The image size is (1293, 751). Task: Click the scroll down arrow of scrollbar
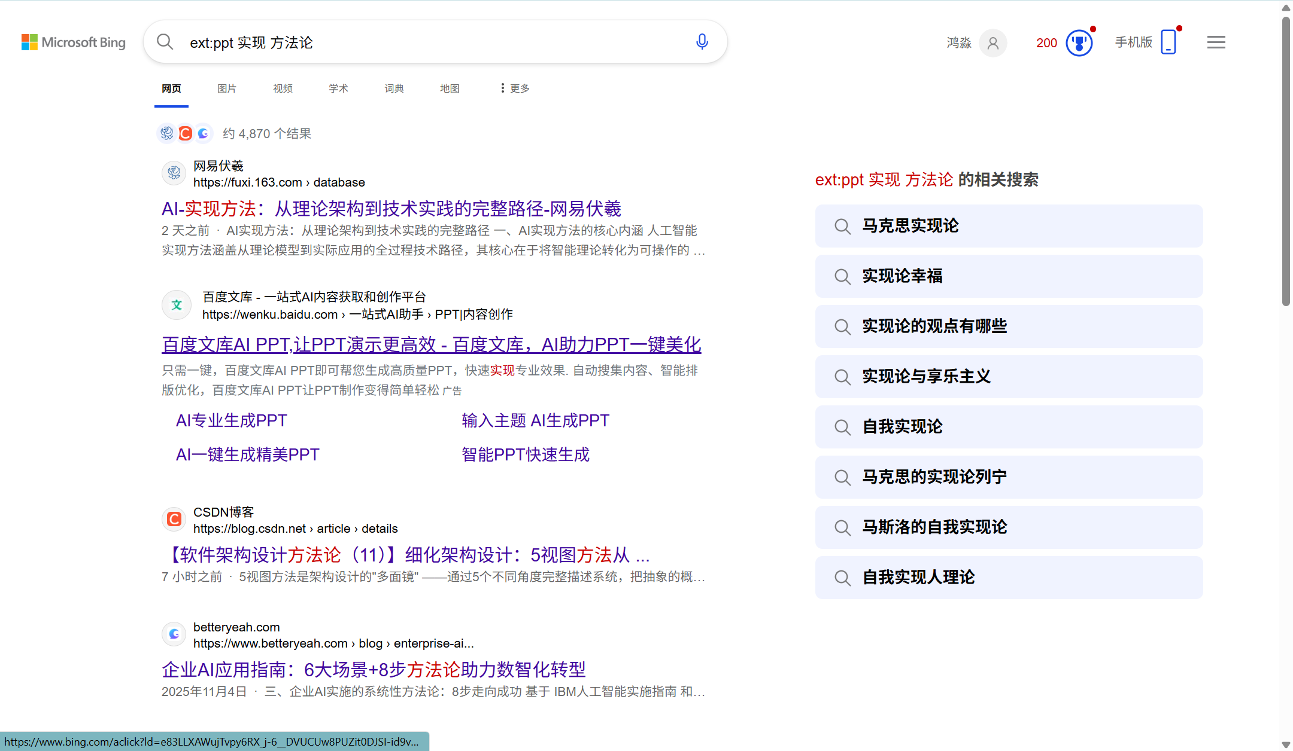(x=1285, y=744)
